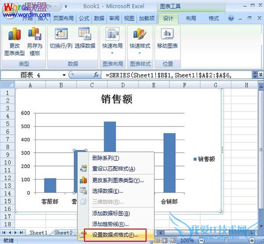Choose Reset to Match Style (重设以匹配样式)
The height and width of the screenshot is (244, 264).
coord(116,169)
